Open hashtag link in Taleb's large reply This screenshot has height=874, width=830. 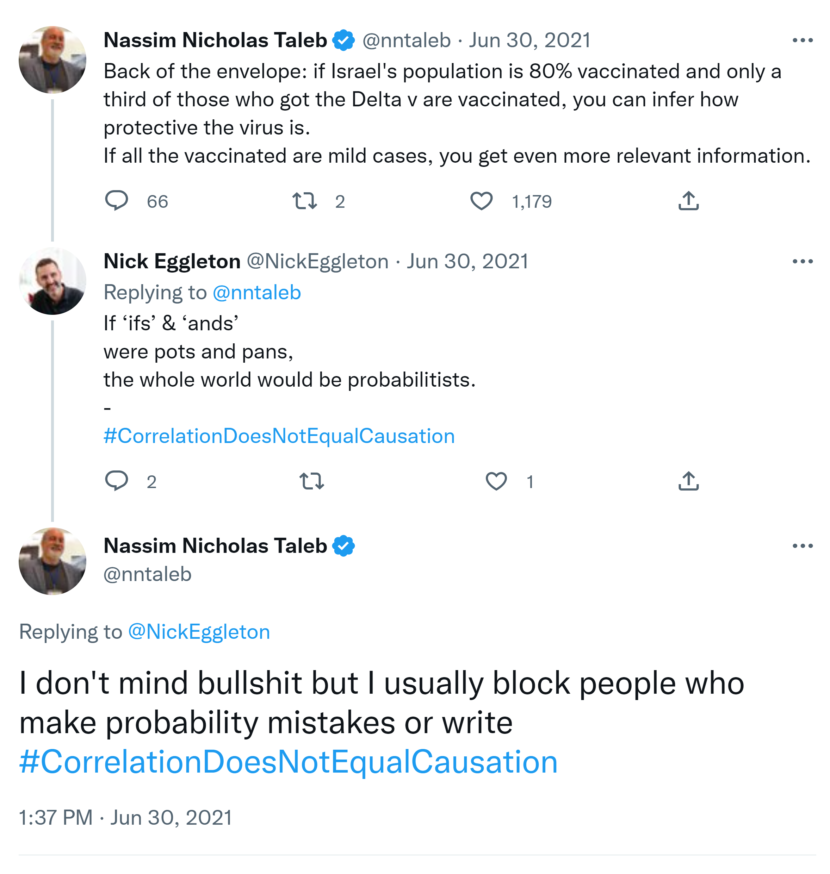click(288, 762)
